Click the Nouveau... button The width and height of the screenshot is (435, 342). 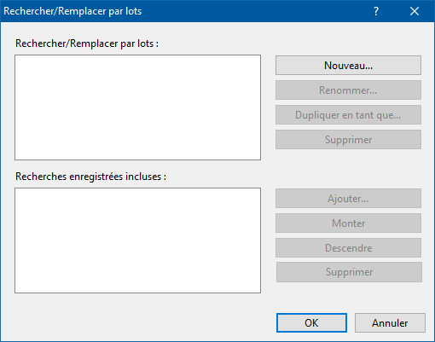point(348,66)
